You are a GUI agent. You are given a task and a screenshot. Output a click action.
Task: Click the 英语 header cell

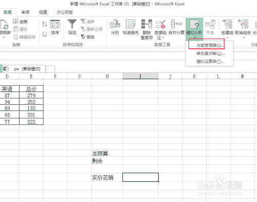pyautogui.click(x=9, y=89)
